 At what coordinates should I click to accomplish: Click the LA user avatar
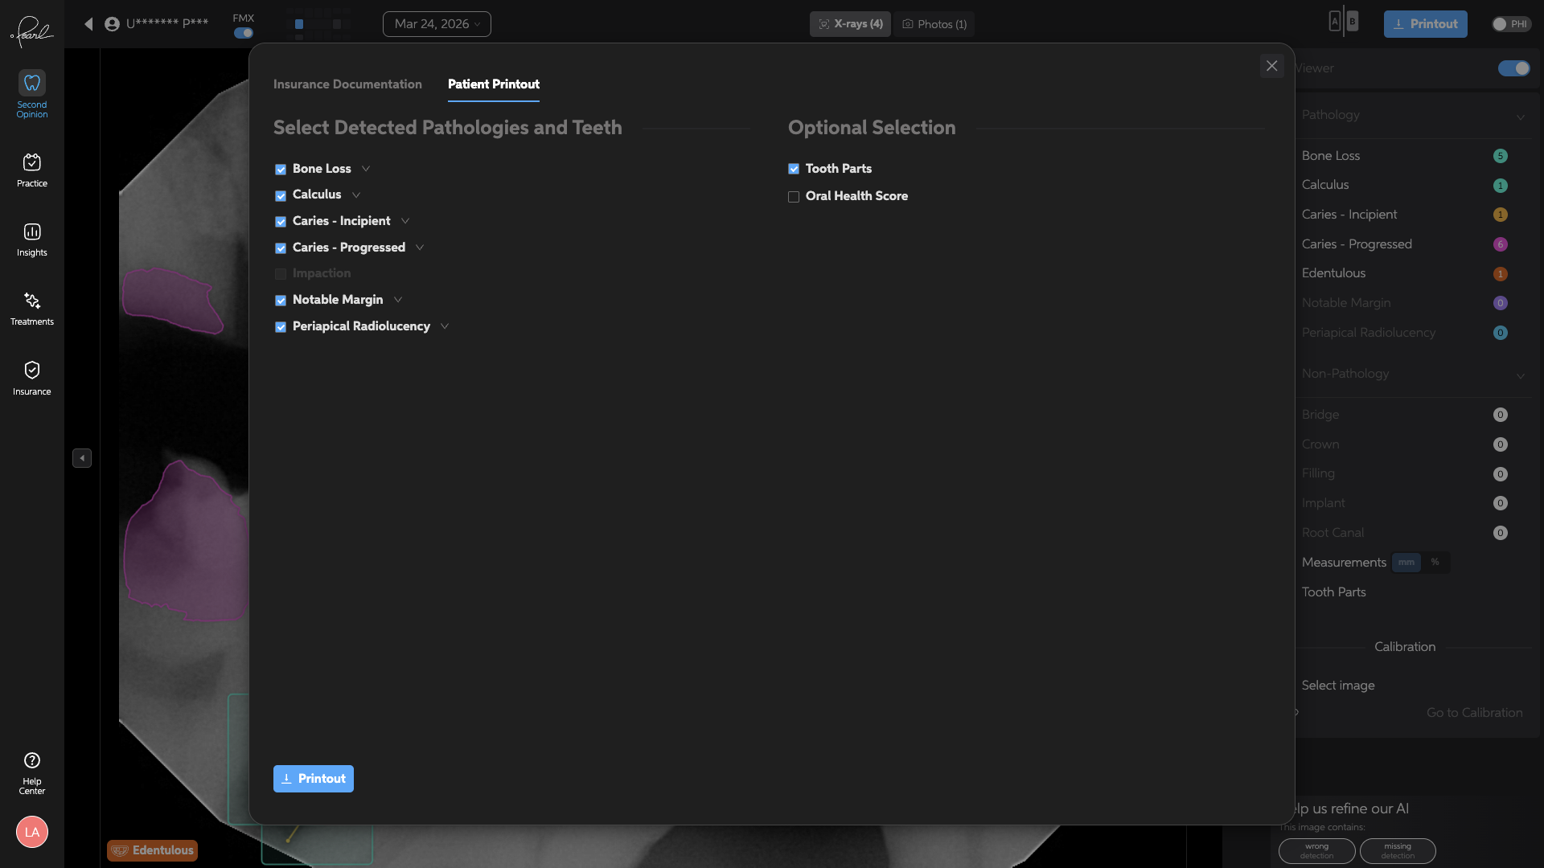(32, 832)
